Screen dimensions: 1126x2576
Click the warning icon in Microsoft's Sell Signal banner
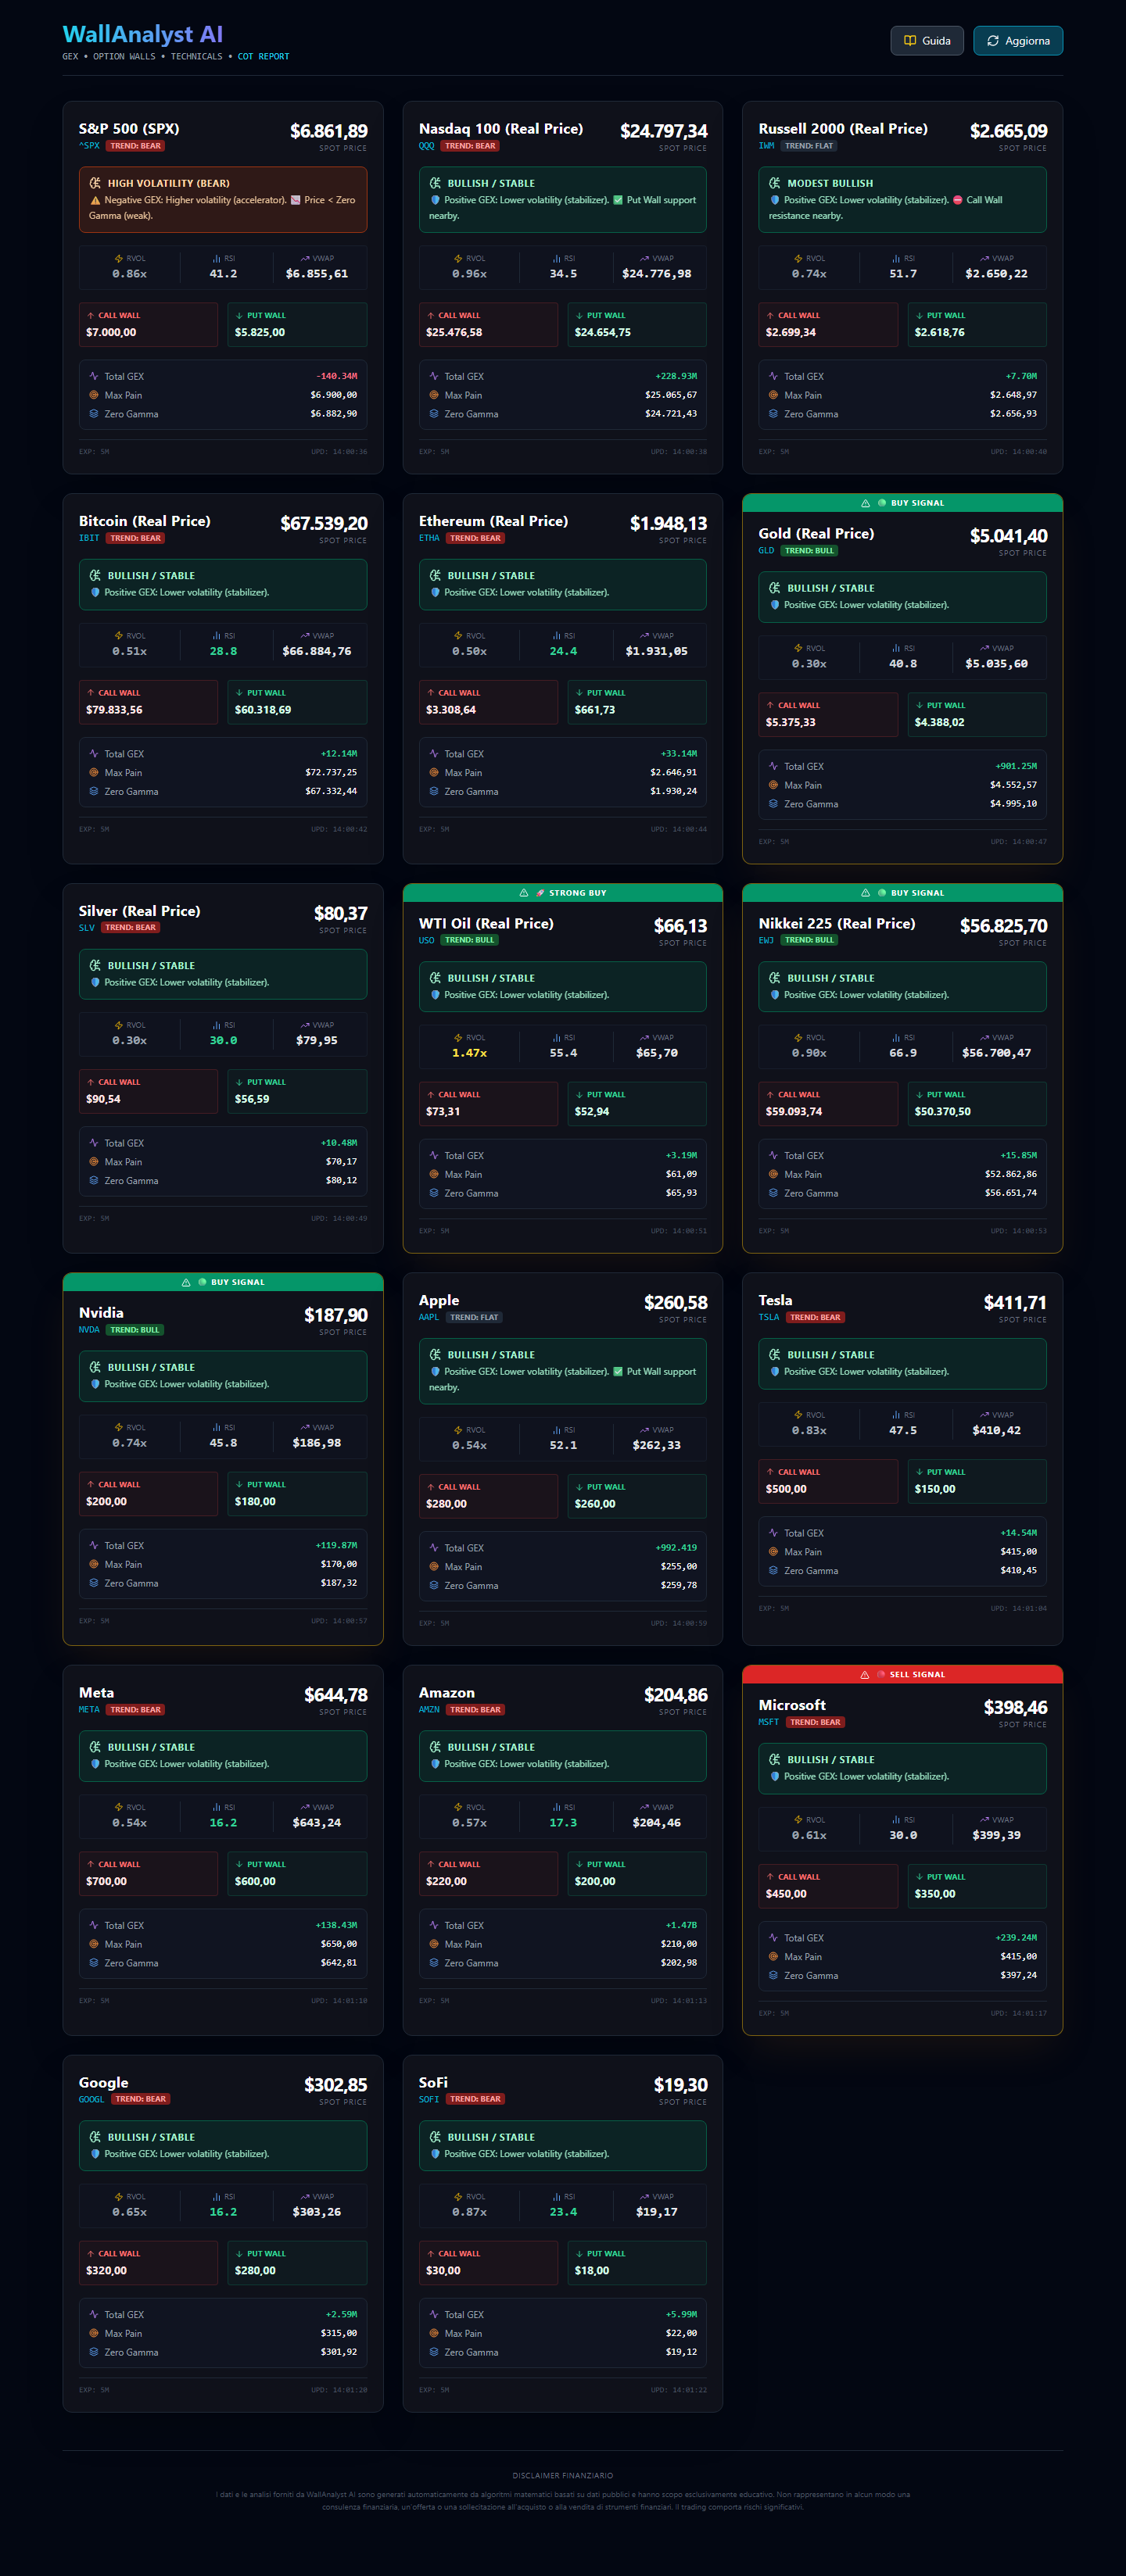(865, 1675)
